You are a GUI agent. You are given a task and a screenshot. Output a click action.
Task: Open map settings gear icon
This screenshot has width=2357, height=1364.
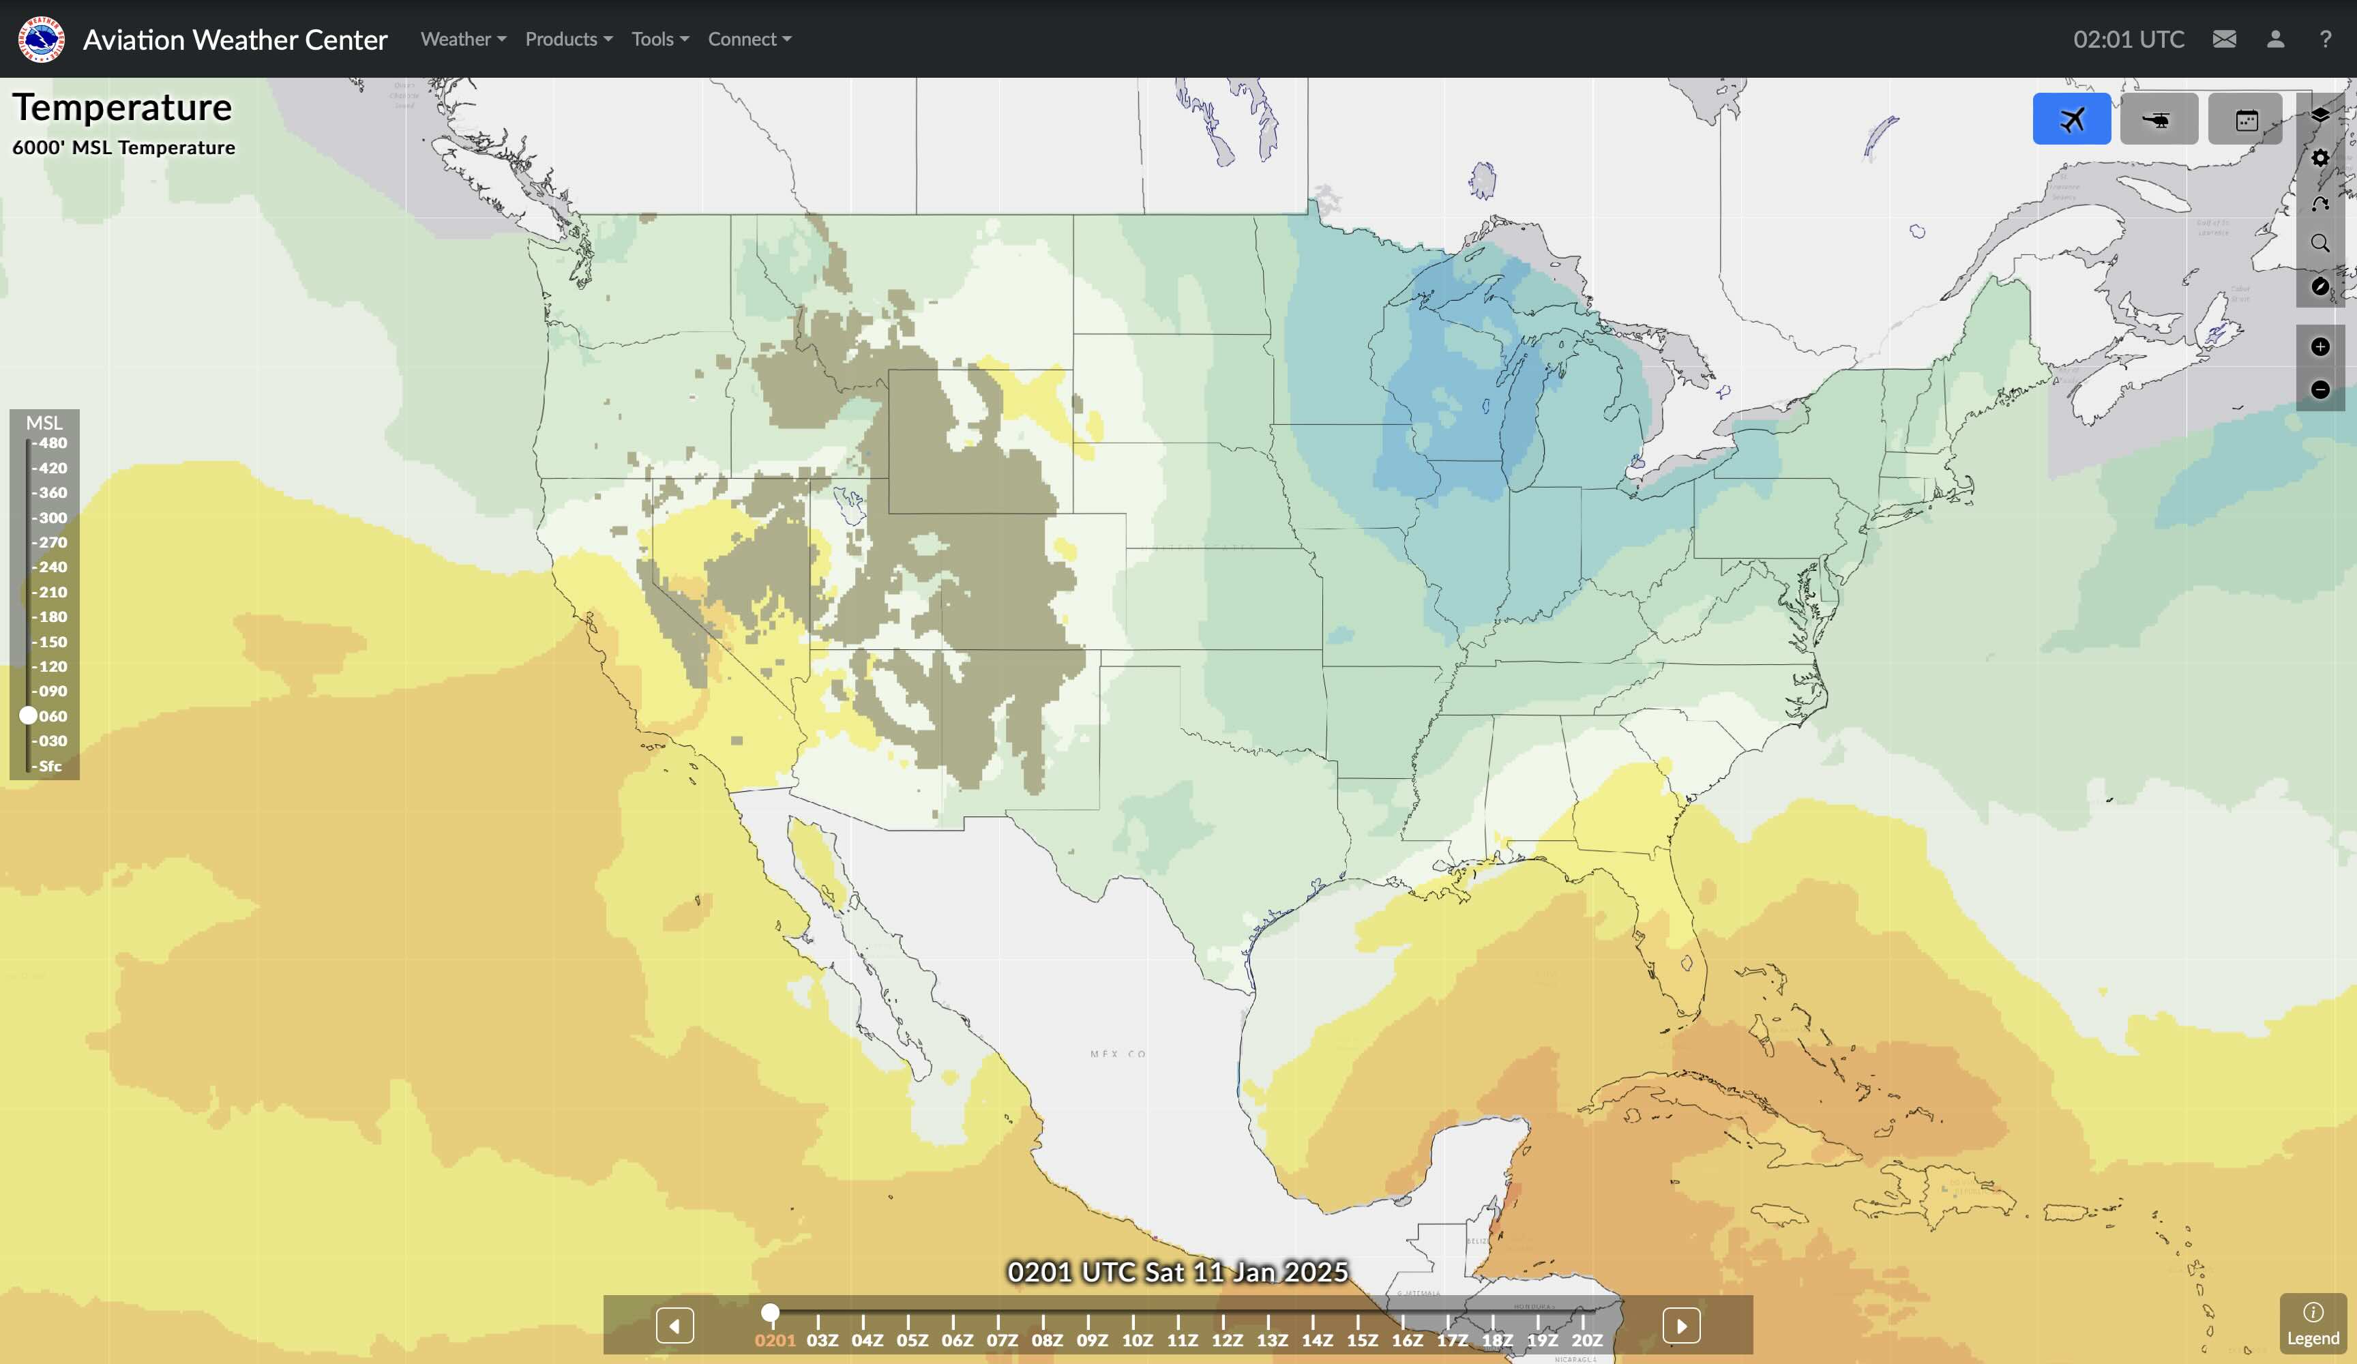click(x=2319, y=158)
